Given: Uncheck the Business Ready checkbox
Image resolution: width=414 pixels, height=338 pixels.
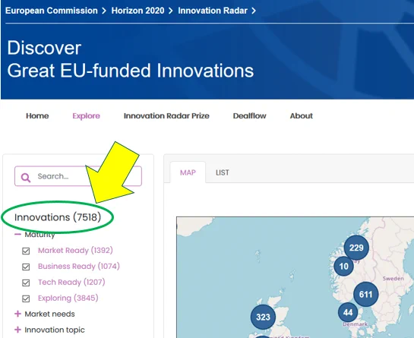Looking at the screenshot, I should [26, 267].
